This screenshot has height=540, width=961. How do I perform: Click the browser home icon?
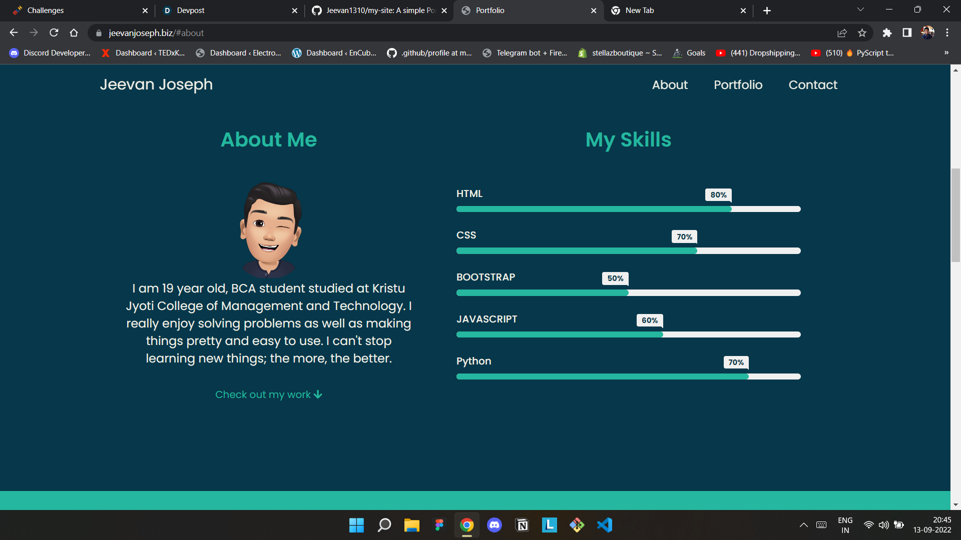point(74,33)
